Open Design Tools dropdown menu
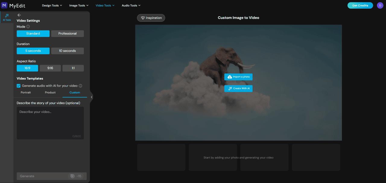 click(52, 5)
